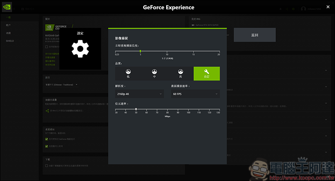Open the 繁體中文 (Chinese - Traditional) language dropdown
This screenshot has height=181, width=335.
tap(61, 84)
